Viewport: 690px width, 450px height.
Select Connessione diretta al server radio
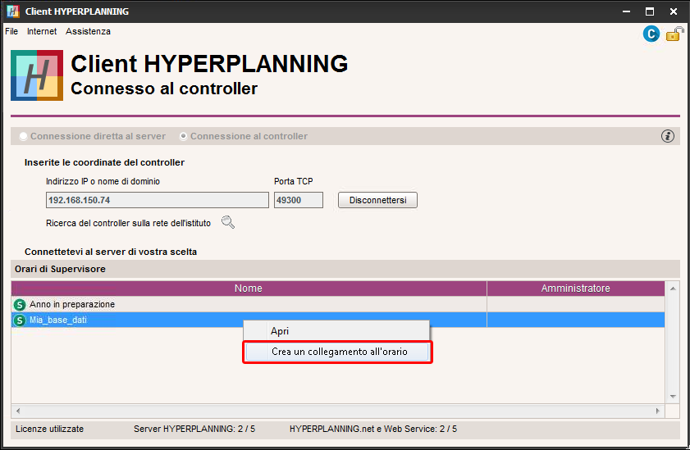tap(23, 136)
